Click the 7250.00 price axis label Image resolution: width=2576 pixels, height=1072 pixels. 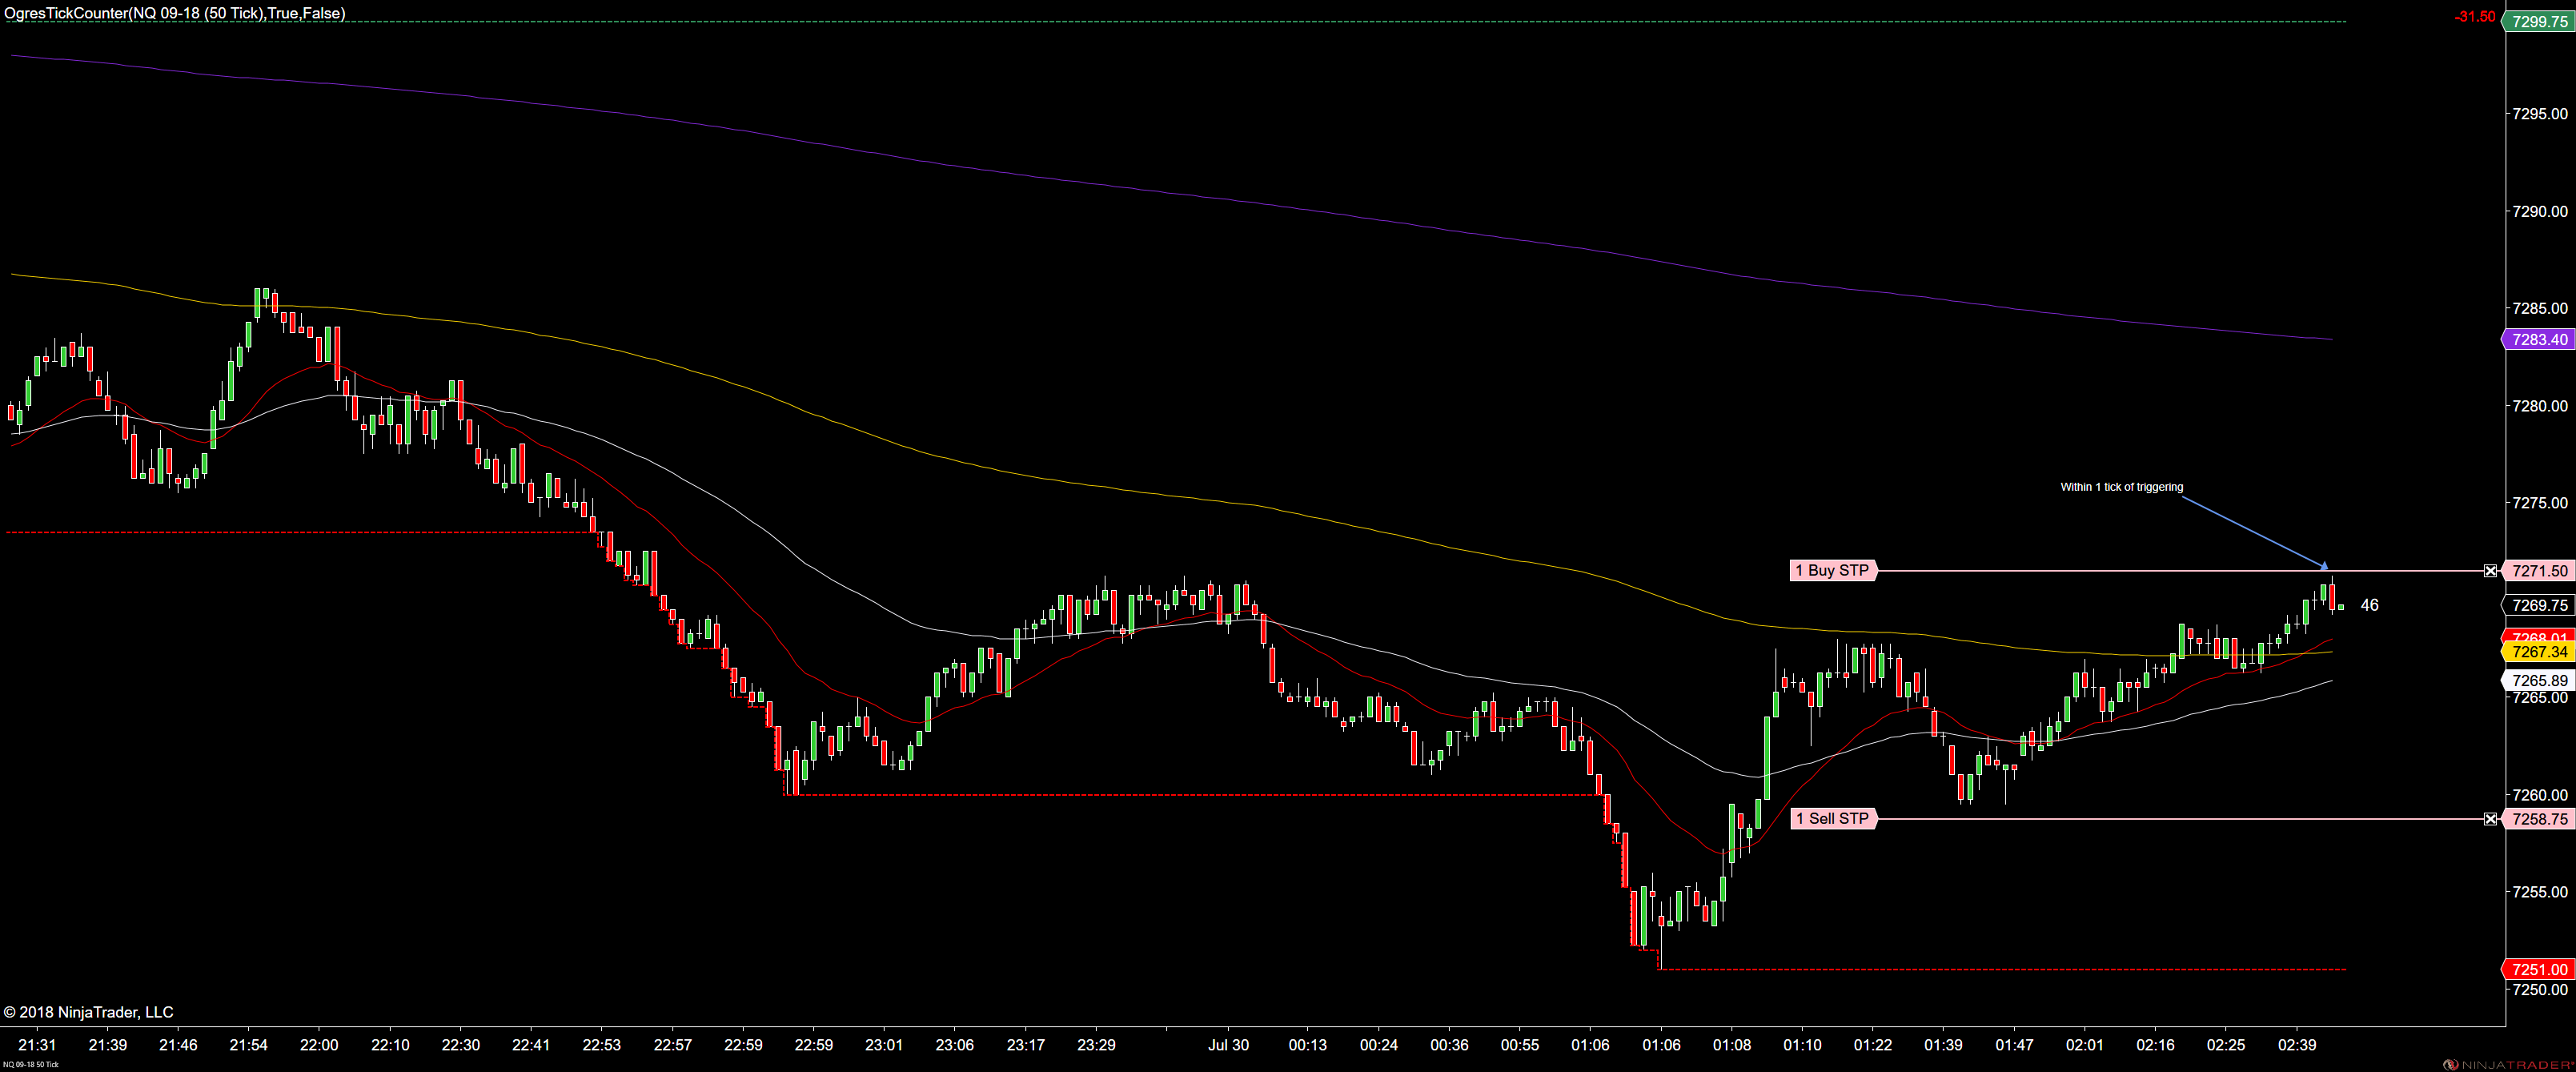[2540, 989]
